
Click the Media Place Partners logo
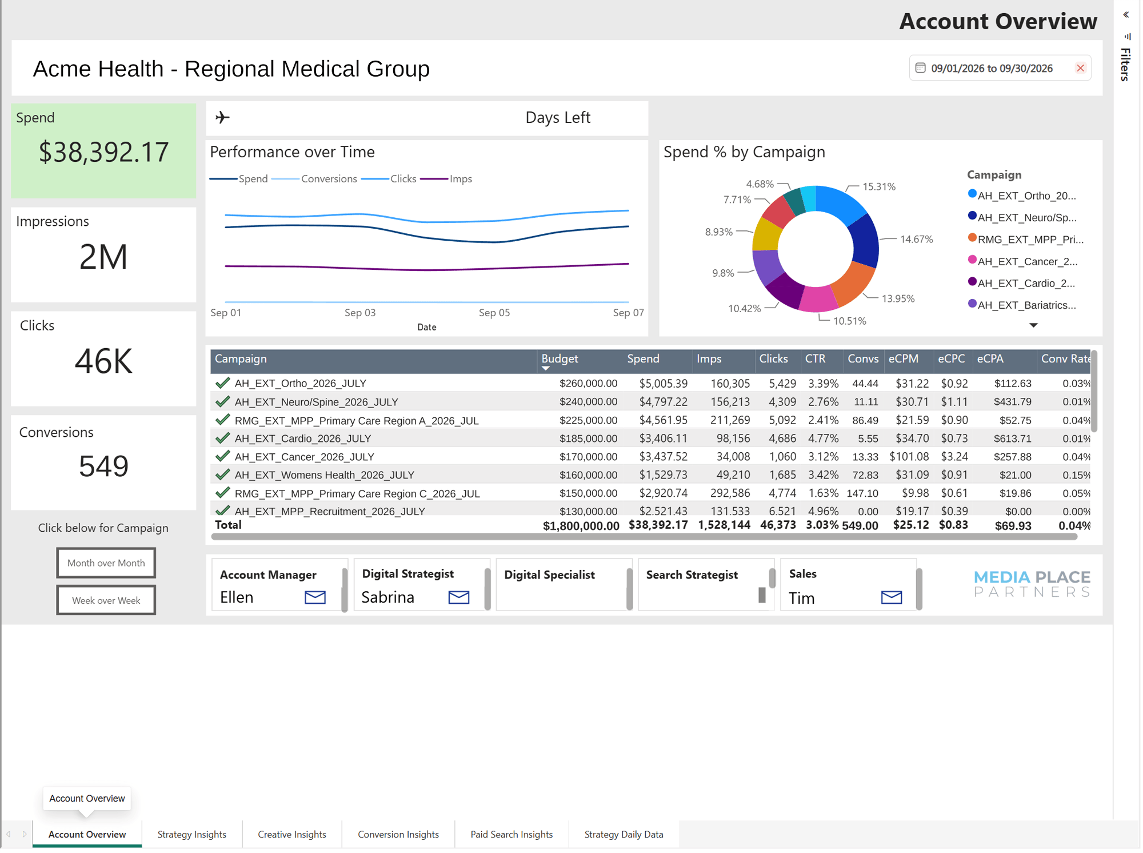[1032, 584]
